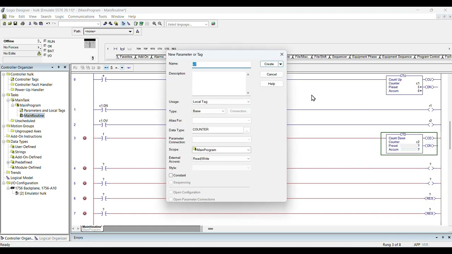Image resolution: width=452 pixels, height=254 pixels.
Task: Toggle the Open Configuration checkbox
Action: pyautogui.click(x=171, y=192)
